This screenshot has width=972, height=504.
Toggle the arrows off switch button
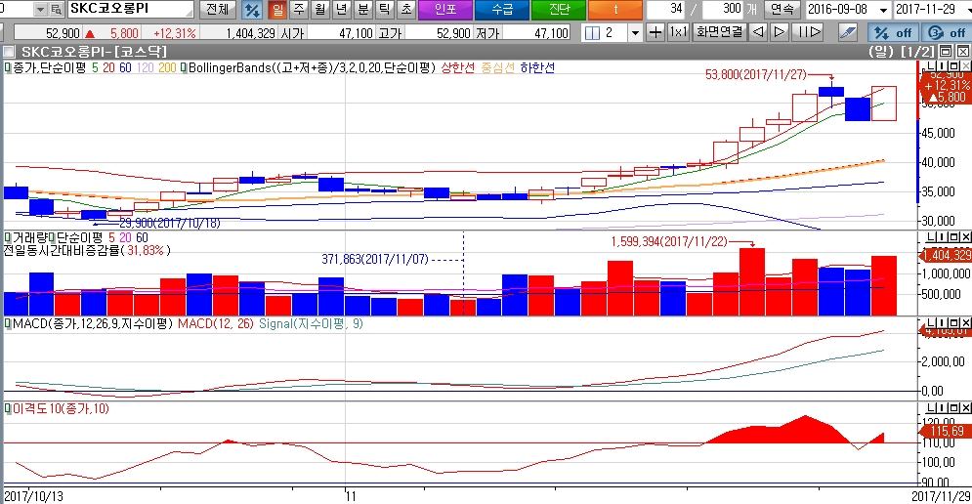tap(892, 32)
